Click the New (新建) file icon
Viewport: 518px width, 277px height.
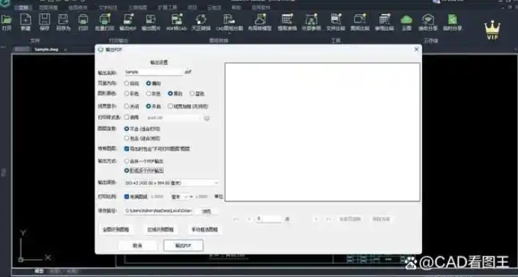[25, 19]
